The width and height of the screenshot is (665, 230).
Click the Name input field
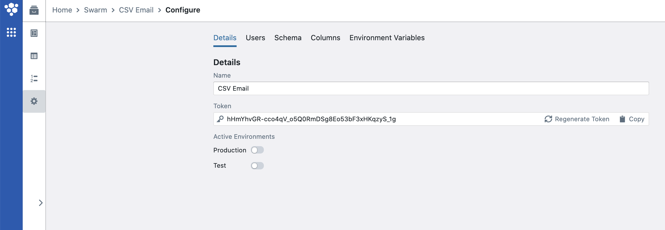tap(431, 88)
